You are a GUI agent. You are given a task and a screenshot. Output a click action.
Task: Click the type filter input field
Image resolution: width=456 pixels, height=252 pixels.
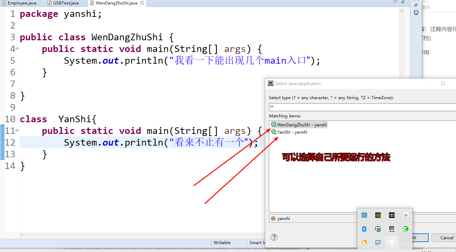tap(362, 107)
